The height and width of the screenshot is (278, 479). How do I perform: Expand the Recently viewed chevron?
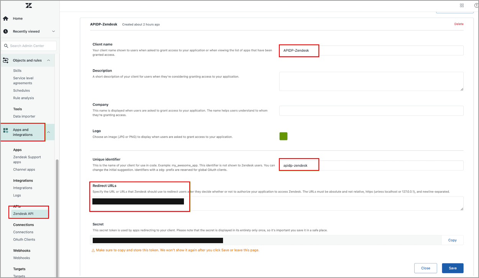click(x=53, y=31)
